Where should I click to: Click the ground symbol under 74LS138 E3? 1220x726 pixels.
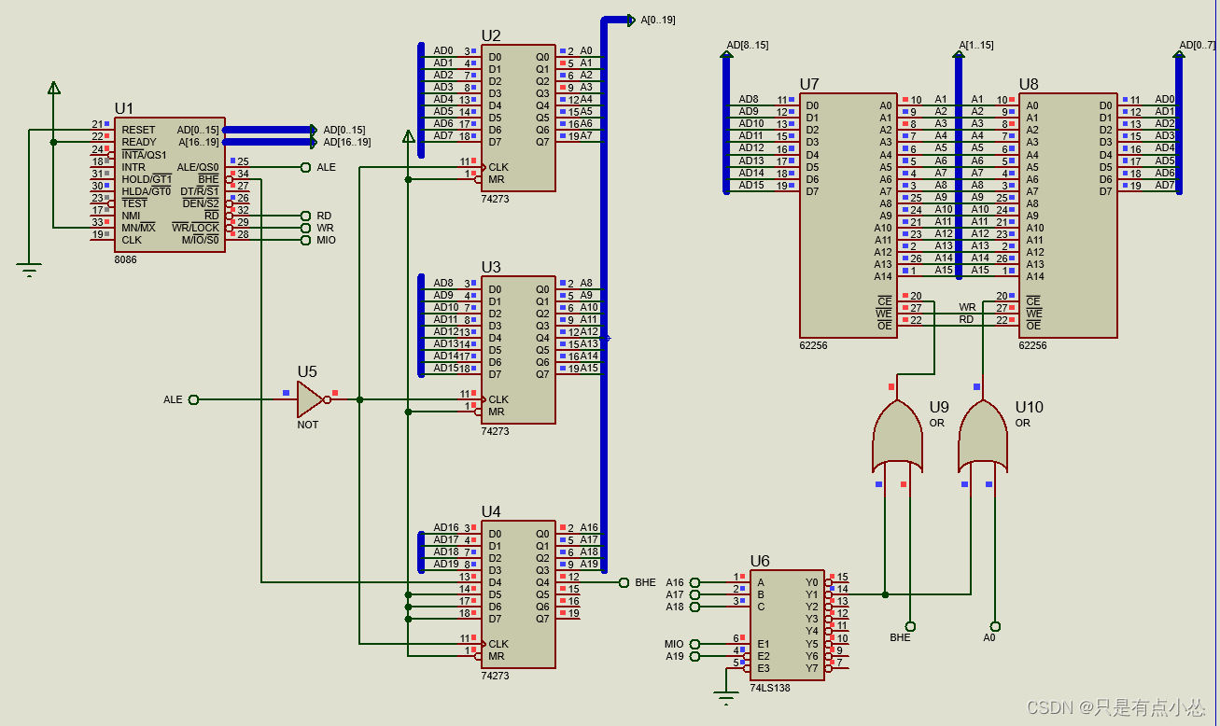[725, 696]
